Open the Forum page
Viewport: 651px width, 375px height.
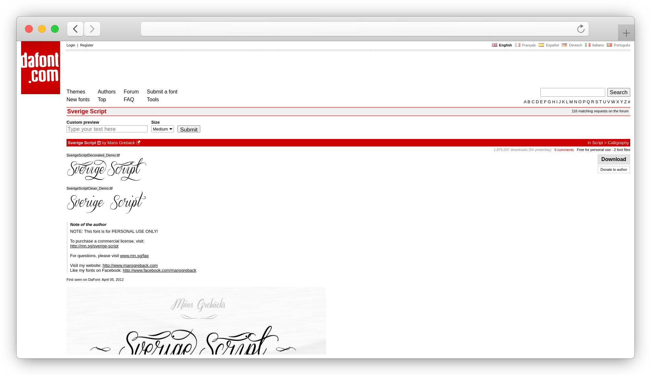(x=131, y=92)
